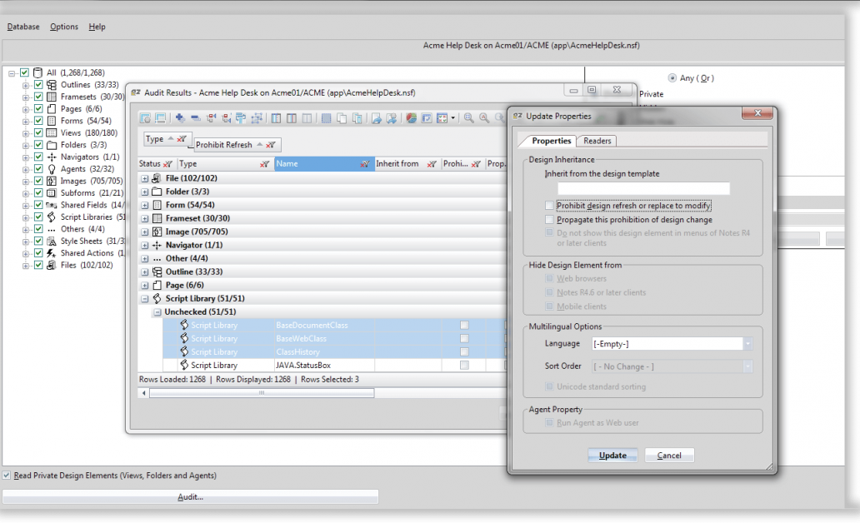Select the Properties tab
The height and width of the screenshot is (523, 860).
pyautogui.click(x=551, y=141)
